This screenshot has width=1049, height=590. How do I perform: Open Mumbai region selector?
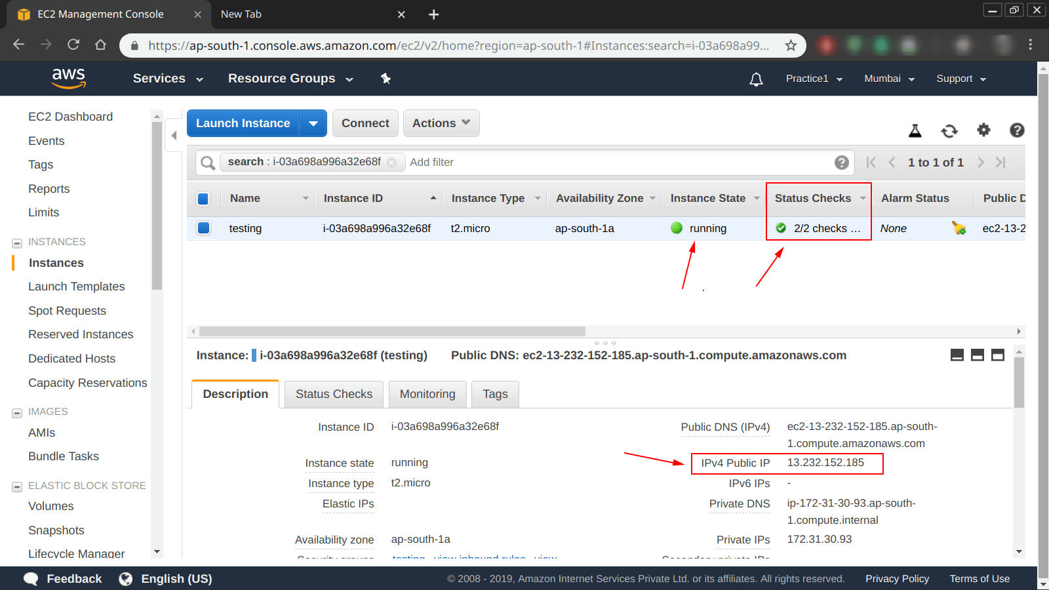point(889,79)
